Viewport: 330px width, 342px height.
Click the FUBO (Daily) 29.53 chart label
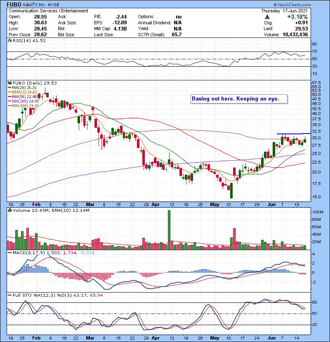pos(35,83)
